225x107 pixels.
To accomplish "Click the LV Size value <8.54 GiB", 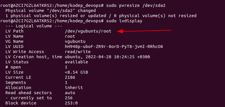I will click(76, 72).
